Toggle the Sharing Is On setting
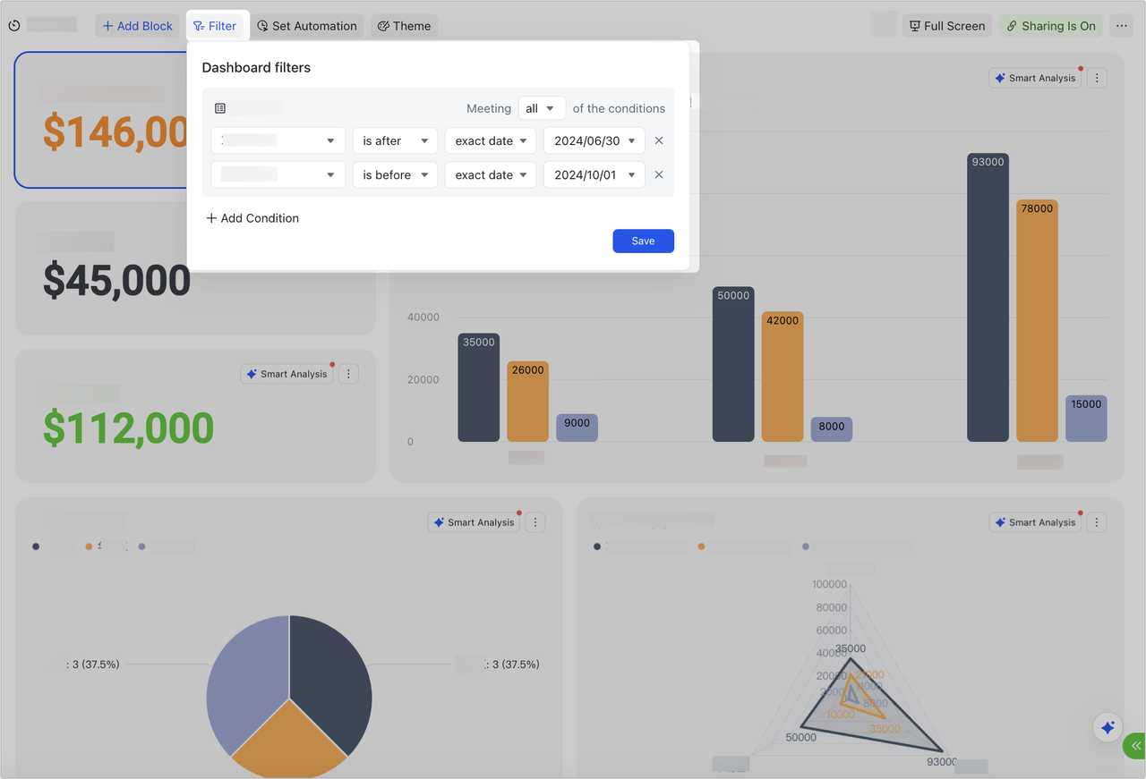1146x779 pixels. (1050, 26)
